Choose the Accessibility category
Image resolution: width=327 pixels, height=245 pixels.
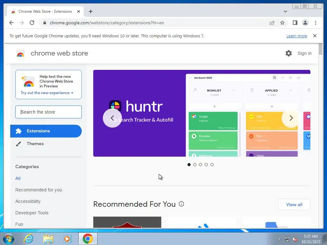tap(28, 201)
